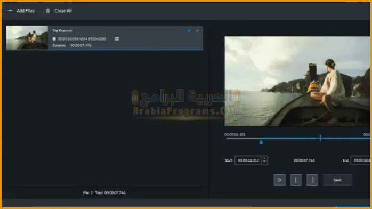The image size is (372, 209).
Task: Set the trim start with the left bracket button
Action: point(296,180)
